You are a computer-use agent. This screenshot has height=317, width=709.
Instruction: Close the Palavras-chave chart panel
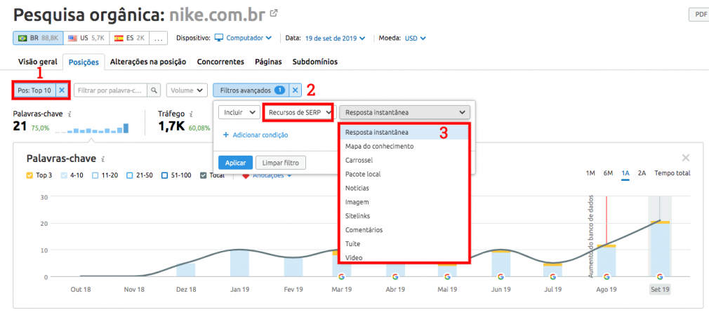click(x=686, y=158)
